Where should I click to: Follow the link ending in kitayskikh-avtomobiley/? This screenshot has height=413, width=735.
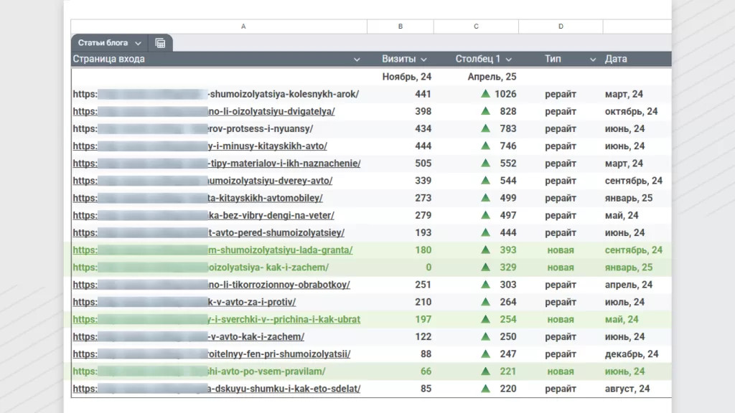click(x=264, y=198)
